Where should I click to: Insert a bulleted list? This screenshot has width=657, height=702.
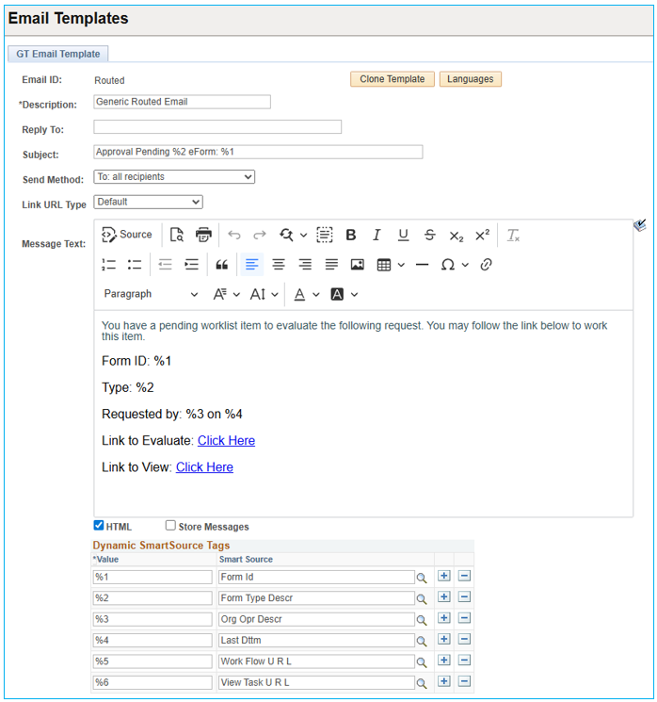click(135, 265)
